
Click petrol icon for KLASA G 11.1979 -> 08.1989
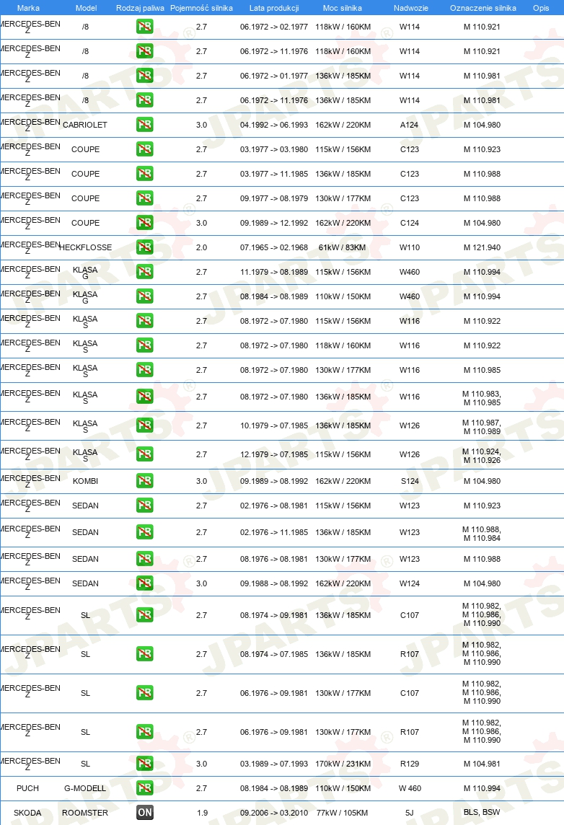pos(145,272)
